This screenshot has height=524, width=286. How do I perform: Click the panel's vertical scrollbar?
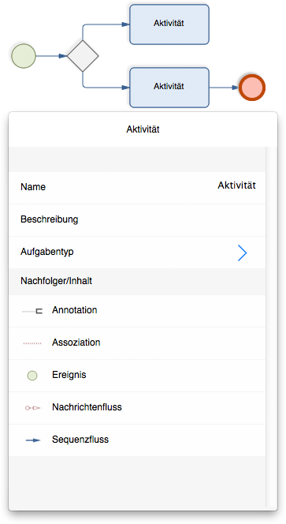271,327
